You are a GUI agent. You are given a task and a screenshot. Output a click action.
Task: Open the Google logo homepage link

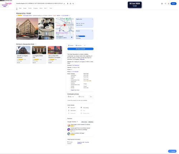pyautogui.click(x=8, y=3)
